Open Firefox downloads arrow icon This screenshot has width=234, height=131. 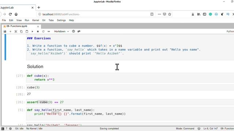(193, 14)
